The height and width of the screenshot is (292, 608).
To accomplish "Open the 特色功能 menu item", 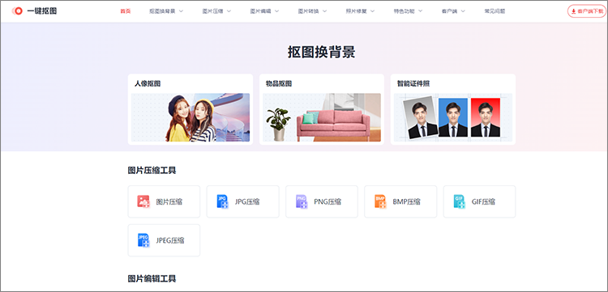I will tap(404, 11).
